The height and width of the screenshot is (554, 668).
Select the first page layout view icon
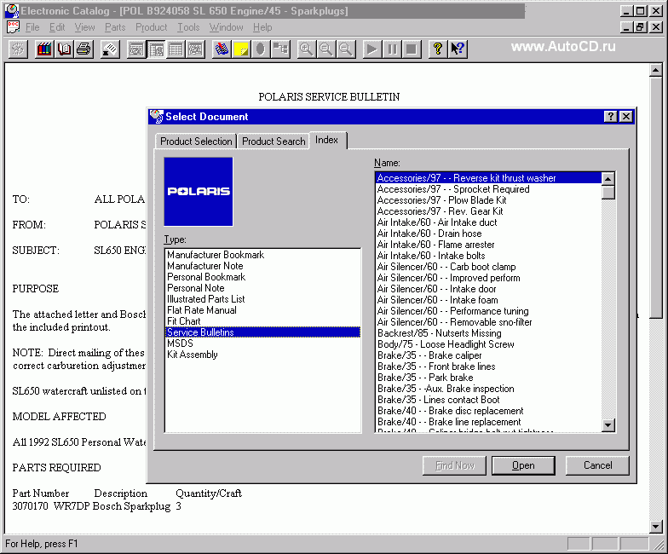click(x=136, y=49)
